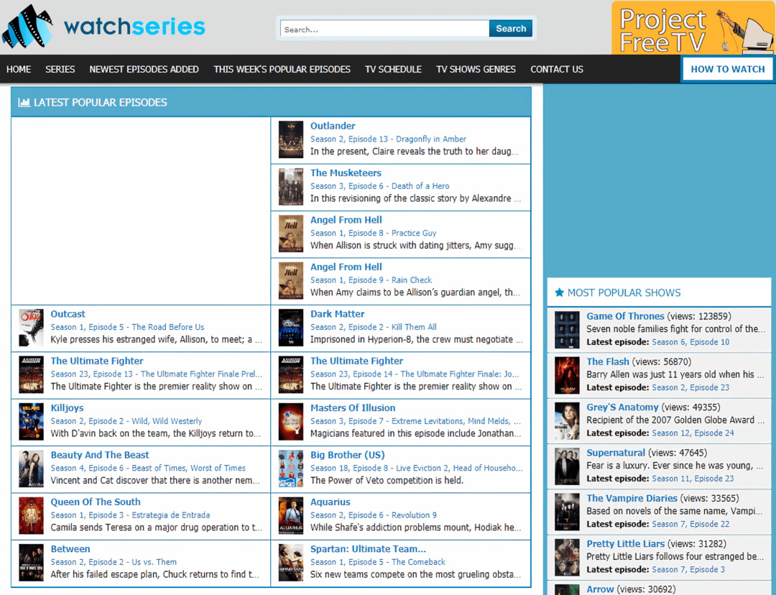Open Season 3, Episode 6 - Death of a Hero
The width and height of the screenshot is (776, 595).
[x=379, y=186]
